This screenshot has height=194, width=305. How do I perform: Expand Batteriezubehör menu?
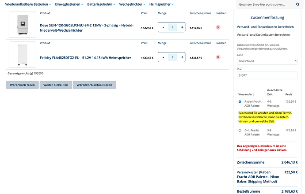[101, 4]
